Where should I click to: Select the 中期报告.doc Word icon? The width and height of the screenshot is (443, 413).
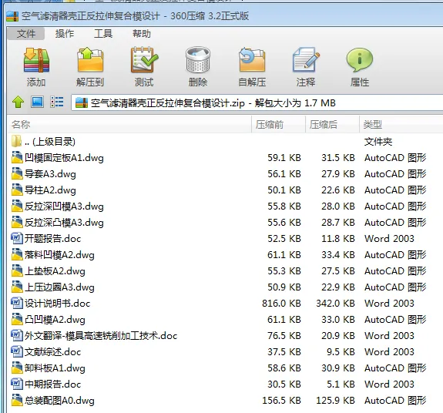tap(17, 384)
